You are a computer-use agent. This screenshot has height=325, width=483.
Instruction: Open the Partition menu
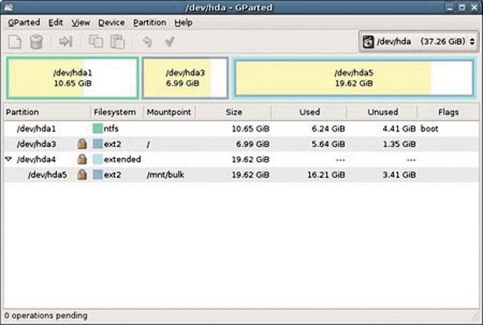149,23
